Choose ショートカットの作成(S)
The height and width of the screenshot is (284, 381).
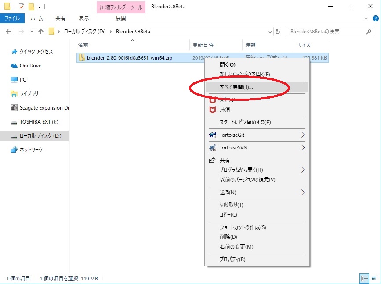(x=257, y=227)
